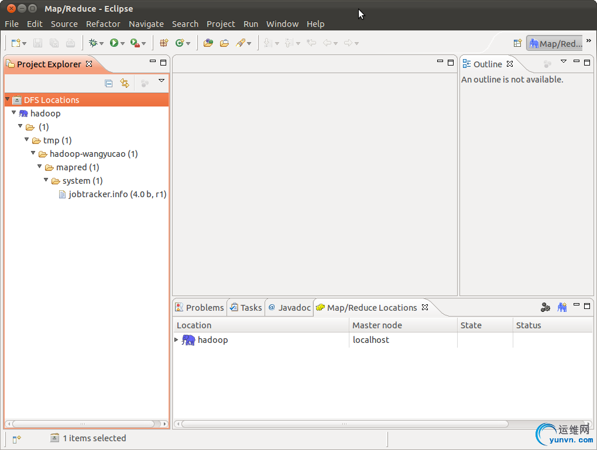Open the Project menu
597x450 pixels.
click(x=221, y=24)
